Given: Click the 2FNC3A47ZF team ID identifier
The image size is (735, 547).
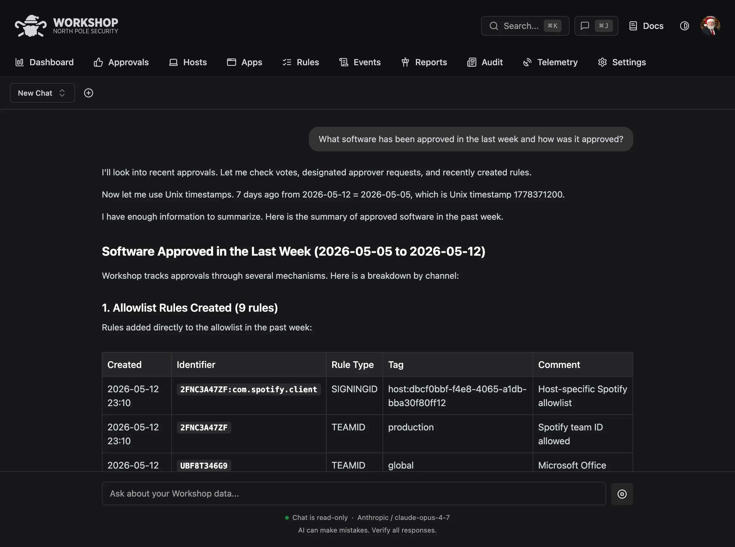Looking at the screenshot, I should coord(204,427).
